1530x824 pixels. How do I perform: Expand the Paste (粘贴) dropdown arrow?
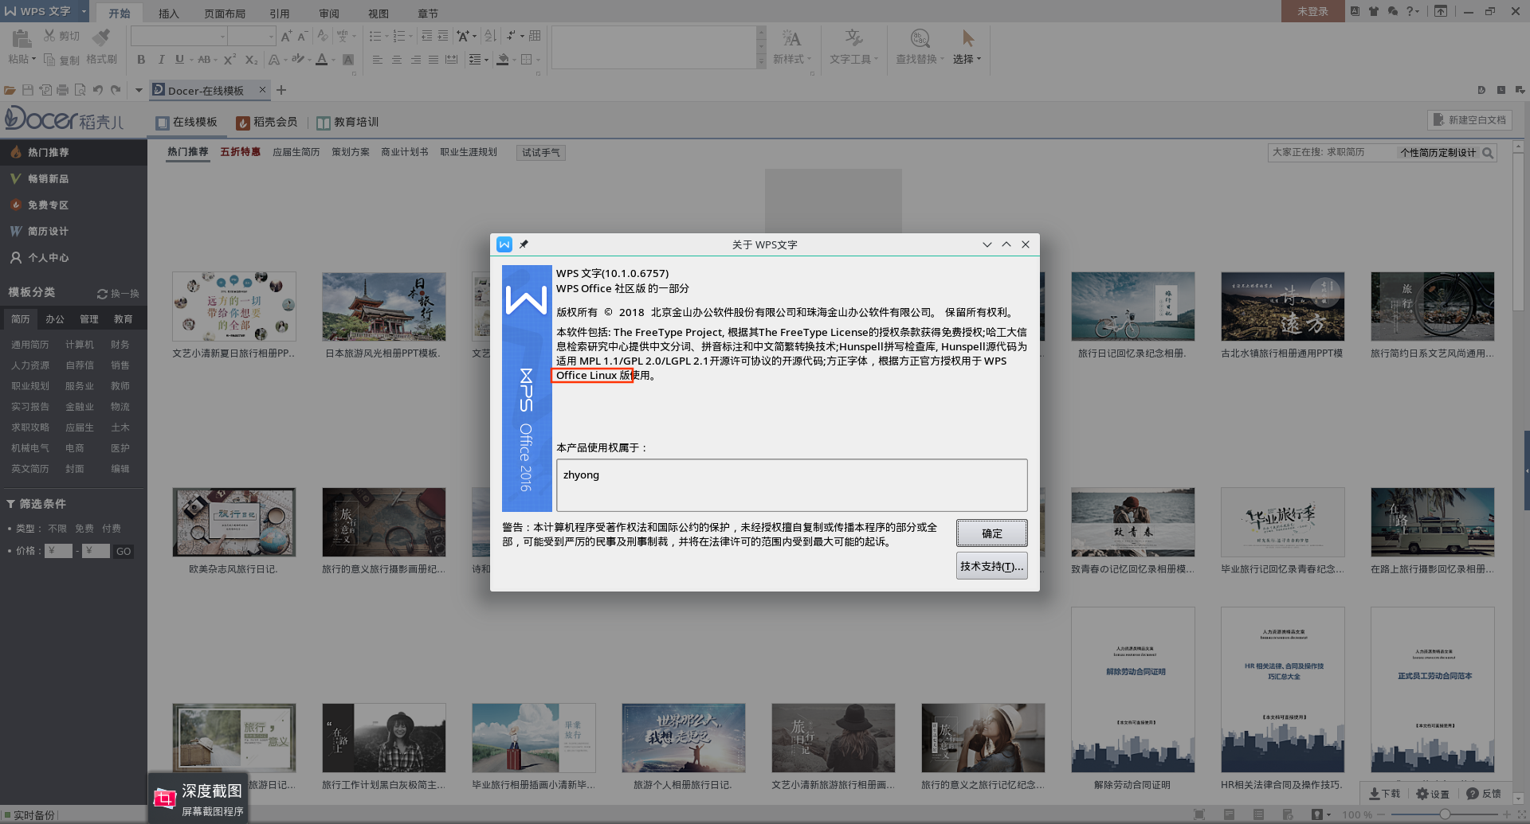pyautogui.click(x=33, y=59)
